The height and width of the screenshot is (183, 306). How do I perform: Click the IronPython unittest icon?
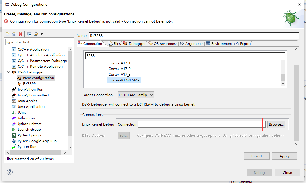point(14,95)
